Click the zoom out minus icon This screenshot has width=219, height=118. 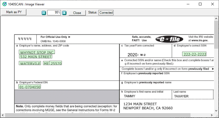(44, 13)
